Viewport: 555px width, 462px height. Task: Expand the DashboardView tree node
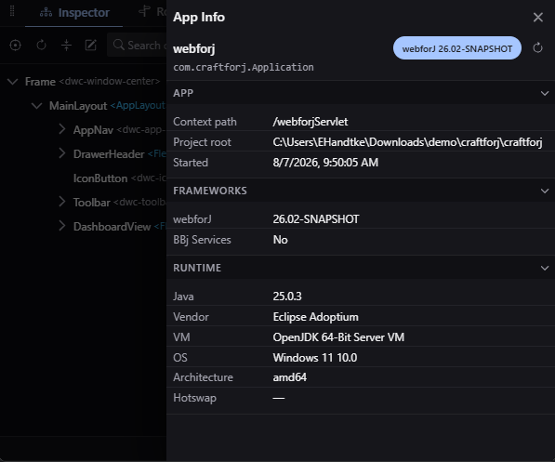click(62, 226)
